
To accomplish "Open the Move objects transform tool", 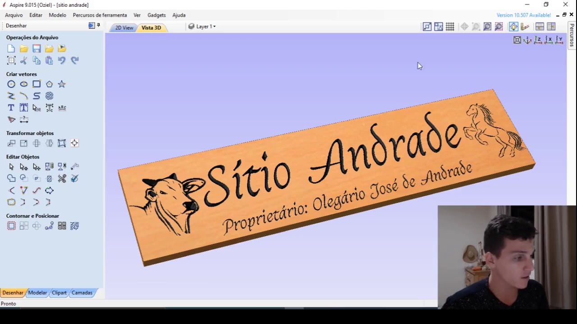I will (x=11, y=143).
